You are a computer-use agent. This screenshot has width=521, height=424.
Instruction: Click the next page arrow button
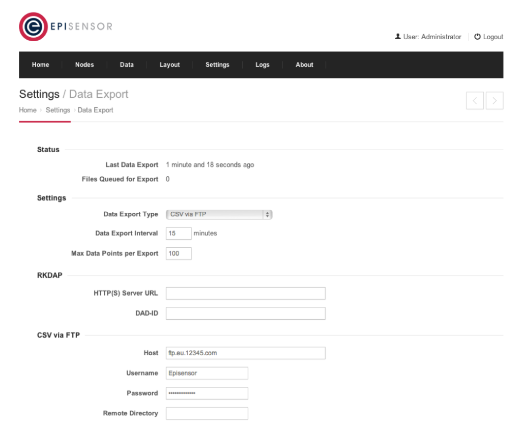click(x=495, y=101)
